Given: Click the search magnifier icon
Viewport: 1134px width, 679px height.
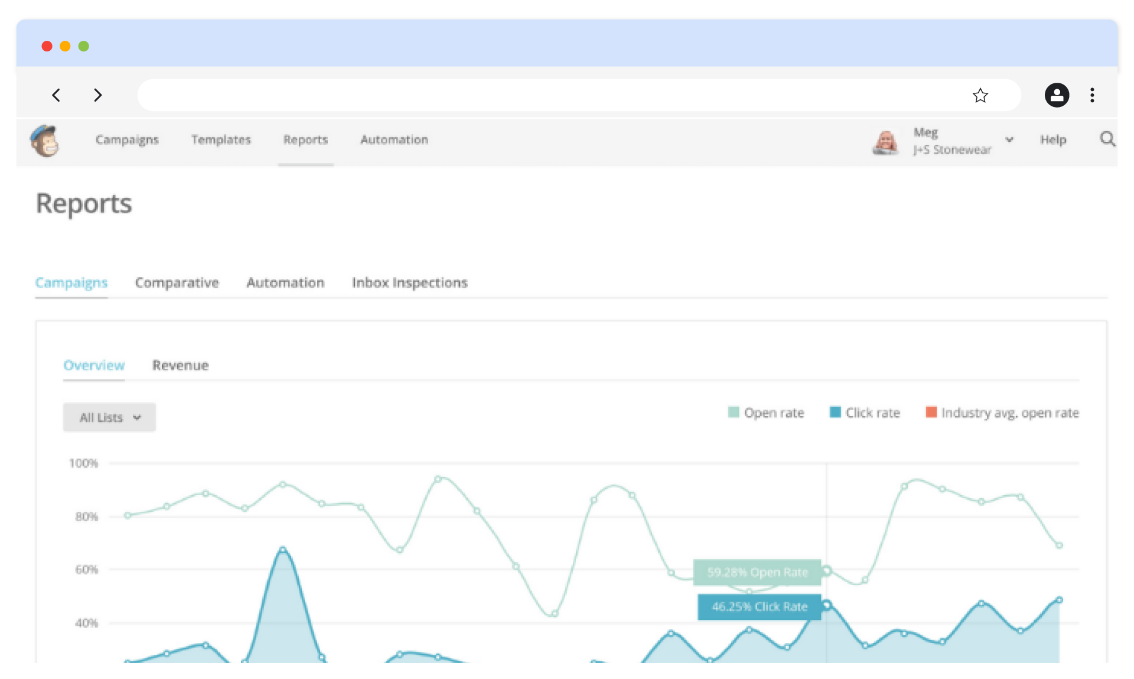Looking at the screenshot, I should (x=1107, y=139).
